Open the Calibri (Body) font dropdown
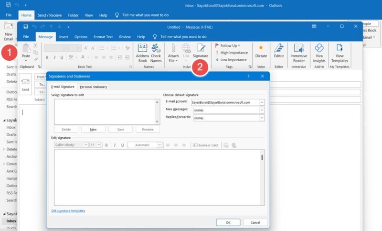 pos(86,144)
